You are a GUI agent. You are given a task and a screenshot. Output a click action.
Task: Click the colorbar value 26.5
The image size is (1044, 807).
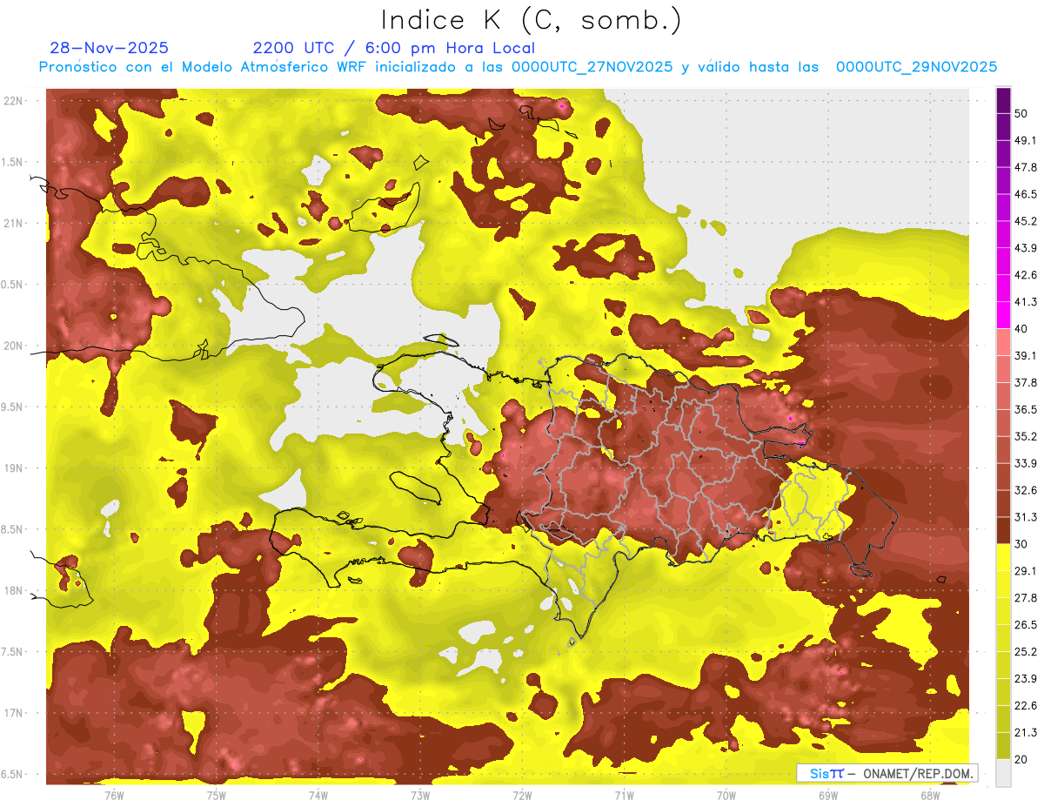click(1026, 625)
